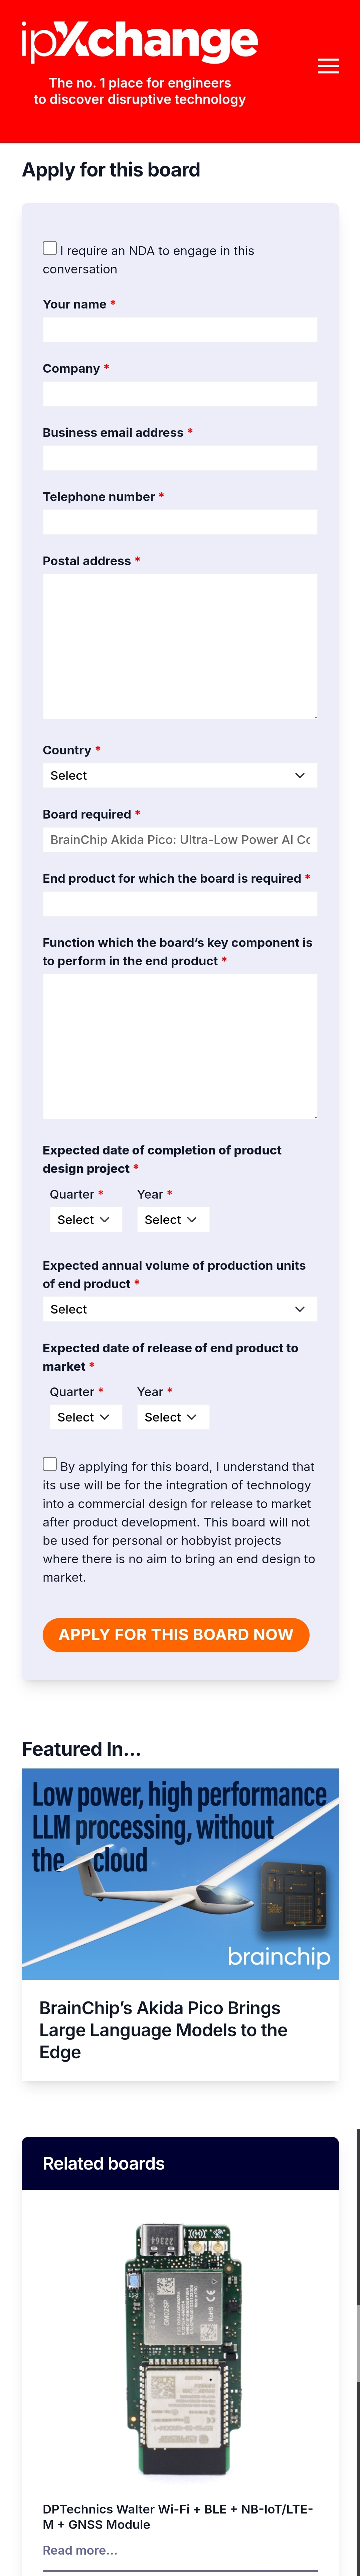
Task: Follow the Read more link
Action: 80,2550
